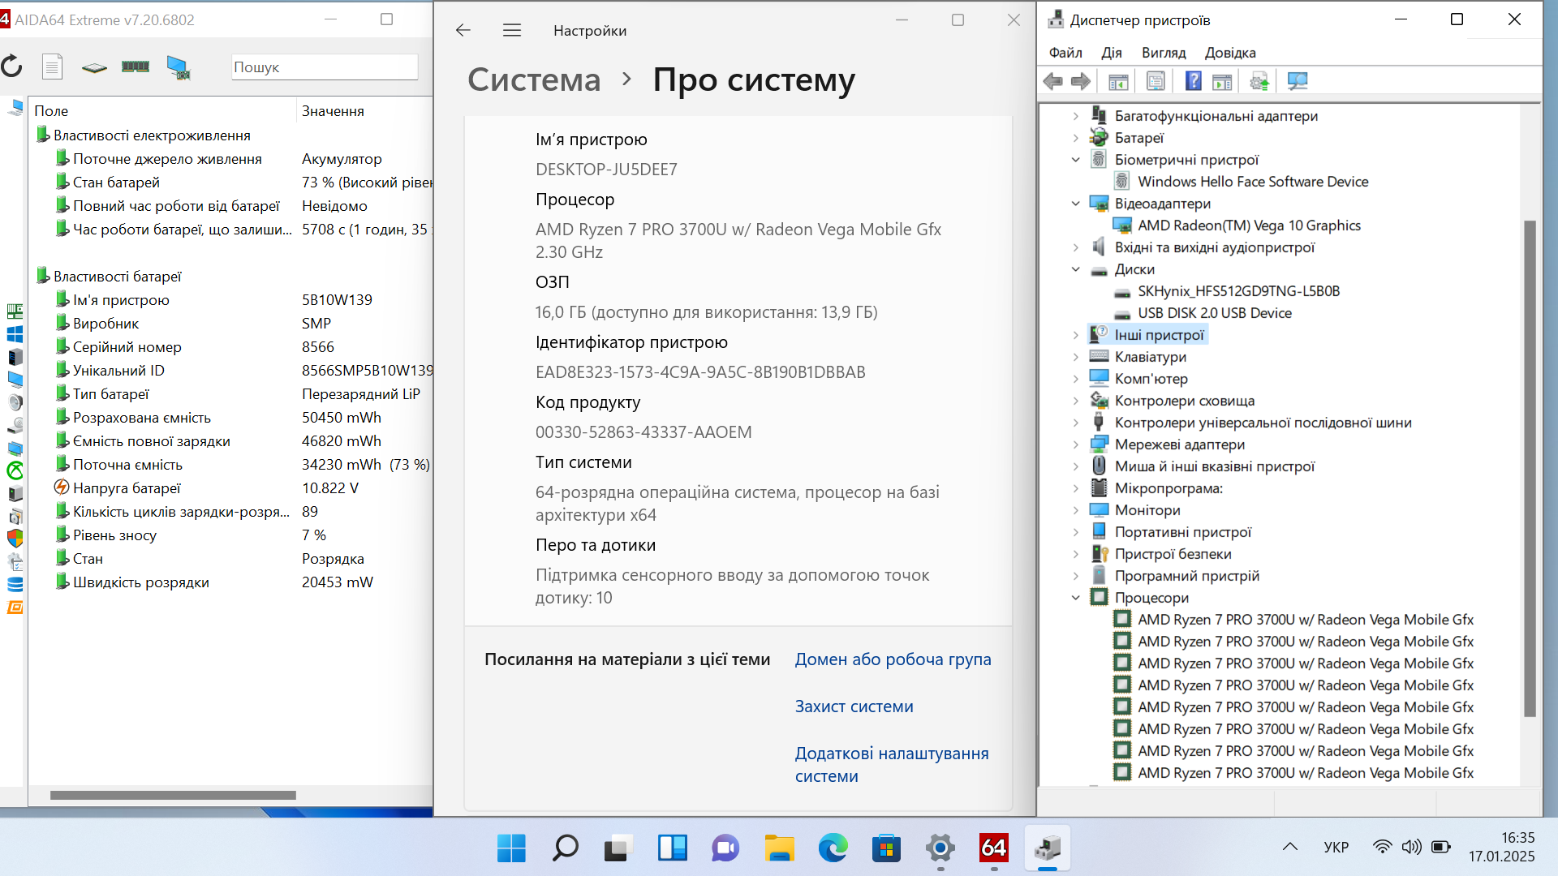The height and width of the screenshot is (876, 1558).
Task: Click the show/hide console tree toolbar icon
Action: tap(1118, 81)
